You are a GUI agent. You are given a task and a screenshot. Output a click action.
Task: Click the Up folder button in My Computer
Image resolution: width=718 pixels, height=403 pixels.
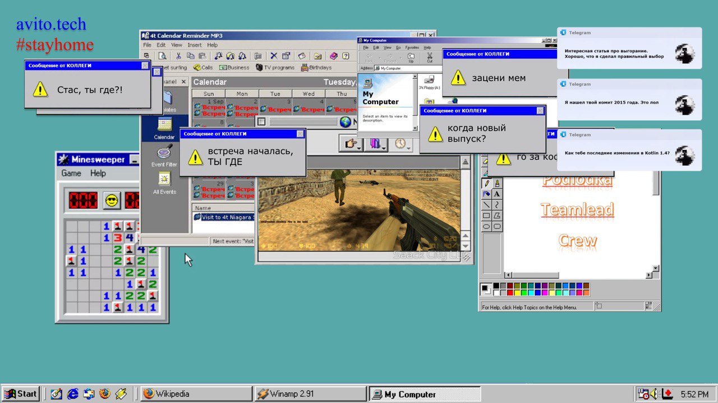pyautogui.click(x=411, y=58)
